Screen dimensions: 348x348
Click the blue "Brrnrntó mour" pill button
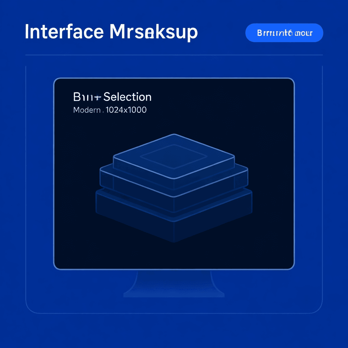pyautogui.click(x=284, y=33)
